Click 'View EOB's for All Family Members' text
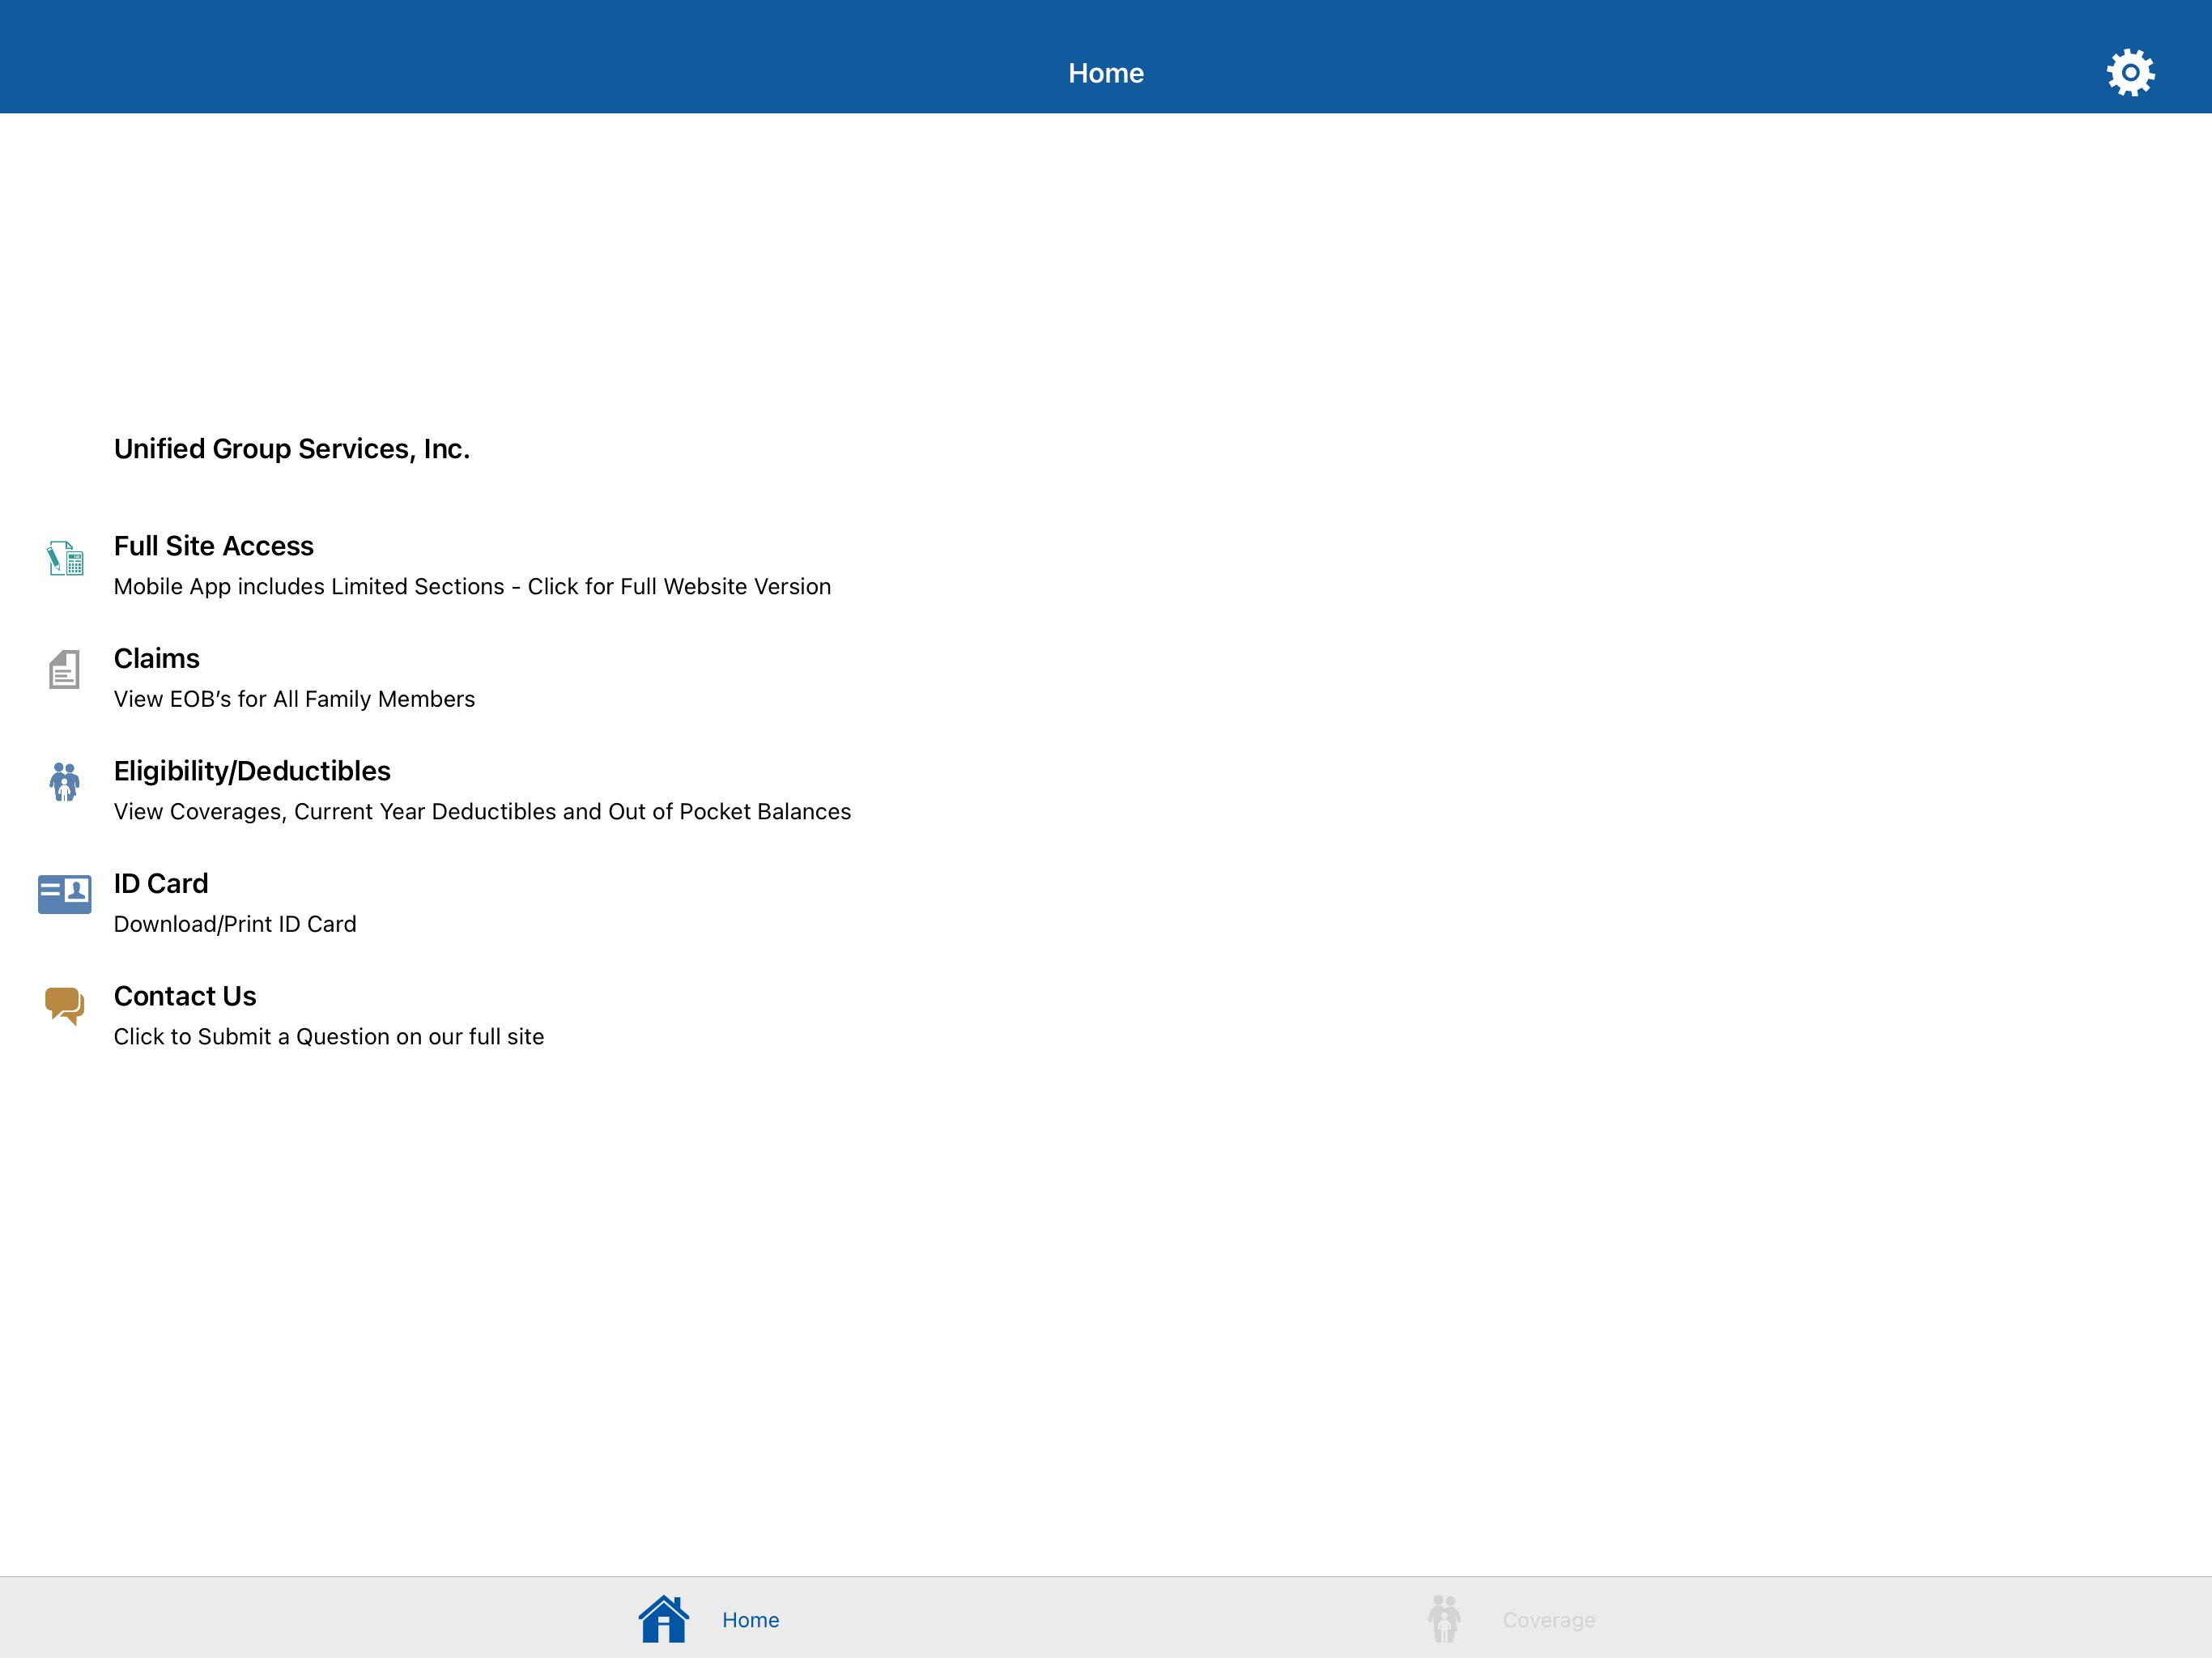Screen dimensions: 2212x1658 pos(294,699)
